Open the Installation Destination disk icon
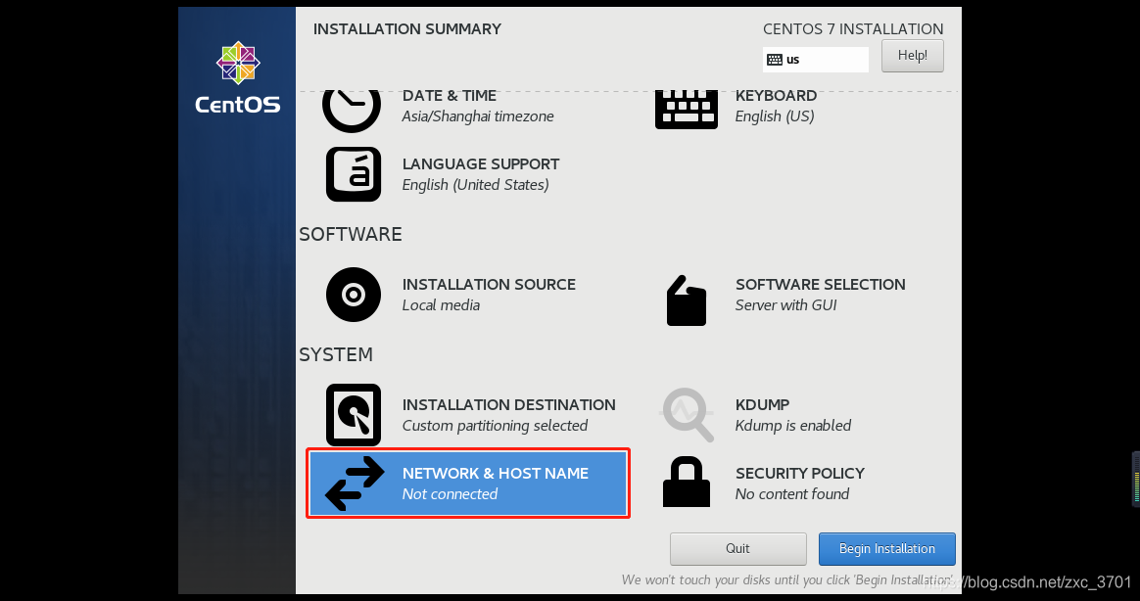Image resolution: width=1140 pixels, height=601 pixels. click(354, 415)
